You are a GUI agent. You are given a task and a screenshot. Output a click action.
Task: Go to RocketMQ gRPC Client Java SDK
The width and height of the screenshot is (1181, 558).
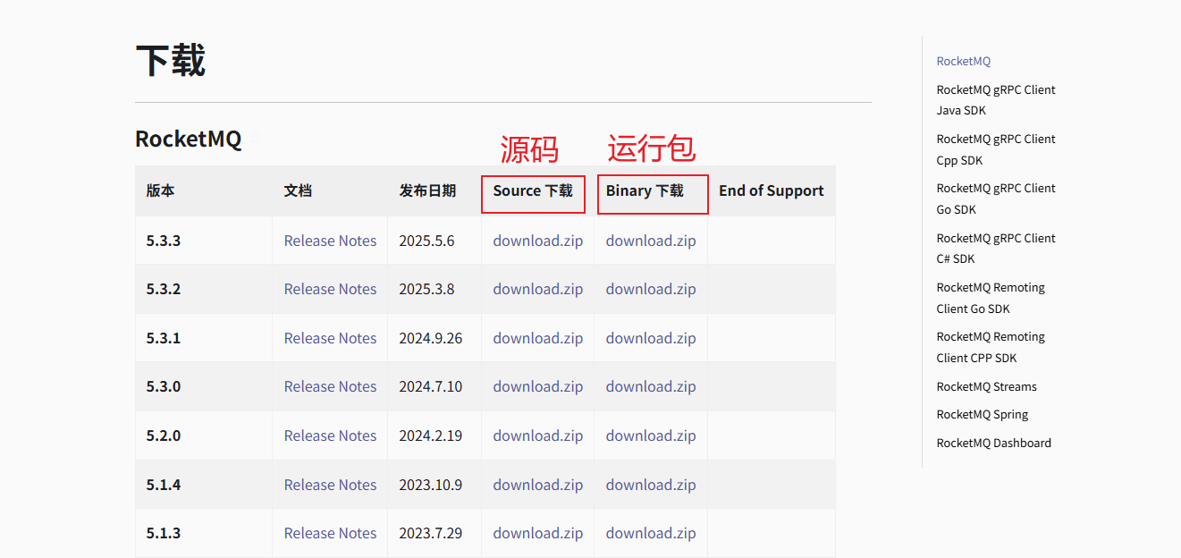[996, 100]
